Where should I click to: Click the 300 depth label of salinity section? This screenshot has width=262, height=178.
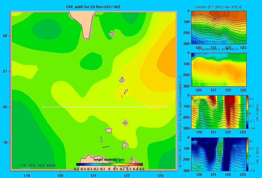186,86
